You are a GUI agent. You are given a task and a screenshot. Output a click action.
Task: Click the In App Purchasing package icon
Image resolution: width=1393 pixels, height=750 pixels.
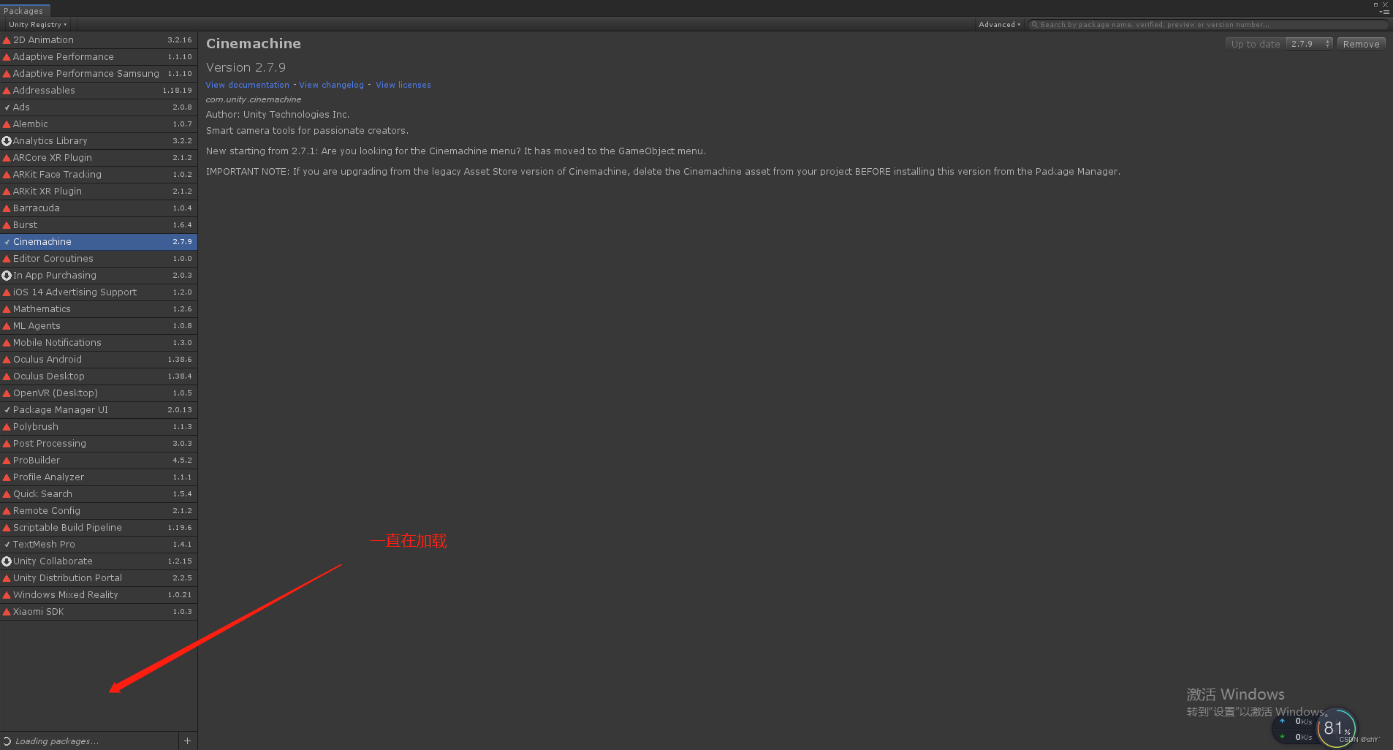coord(7,275)
